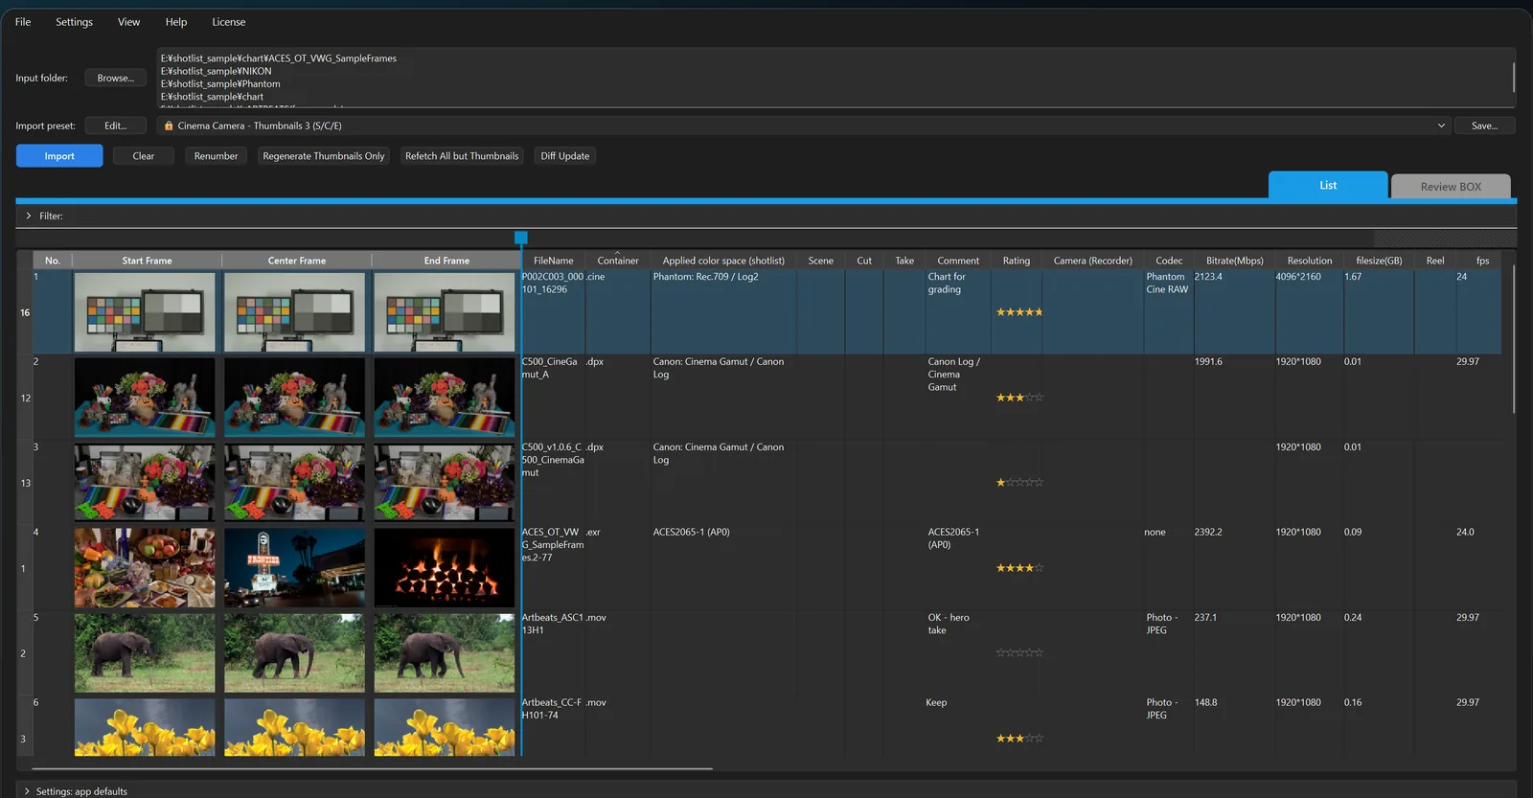The height and width of the screenshot is (798, 1533).
Task: Save the current import preset
Action: [x=1484, y=125]
